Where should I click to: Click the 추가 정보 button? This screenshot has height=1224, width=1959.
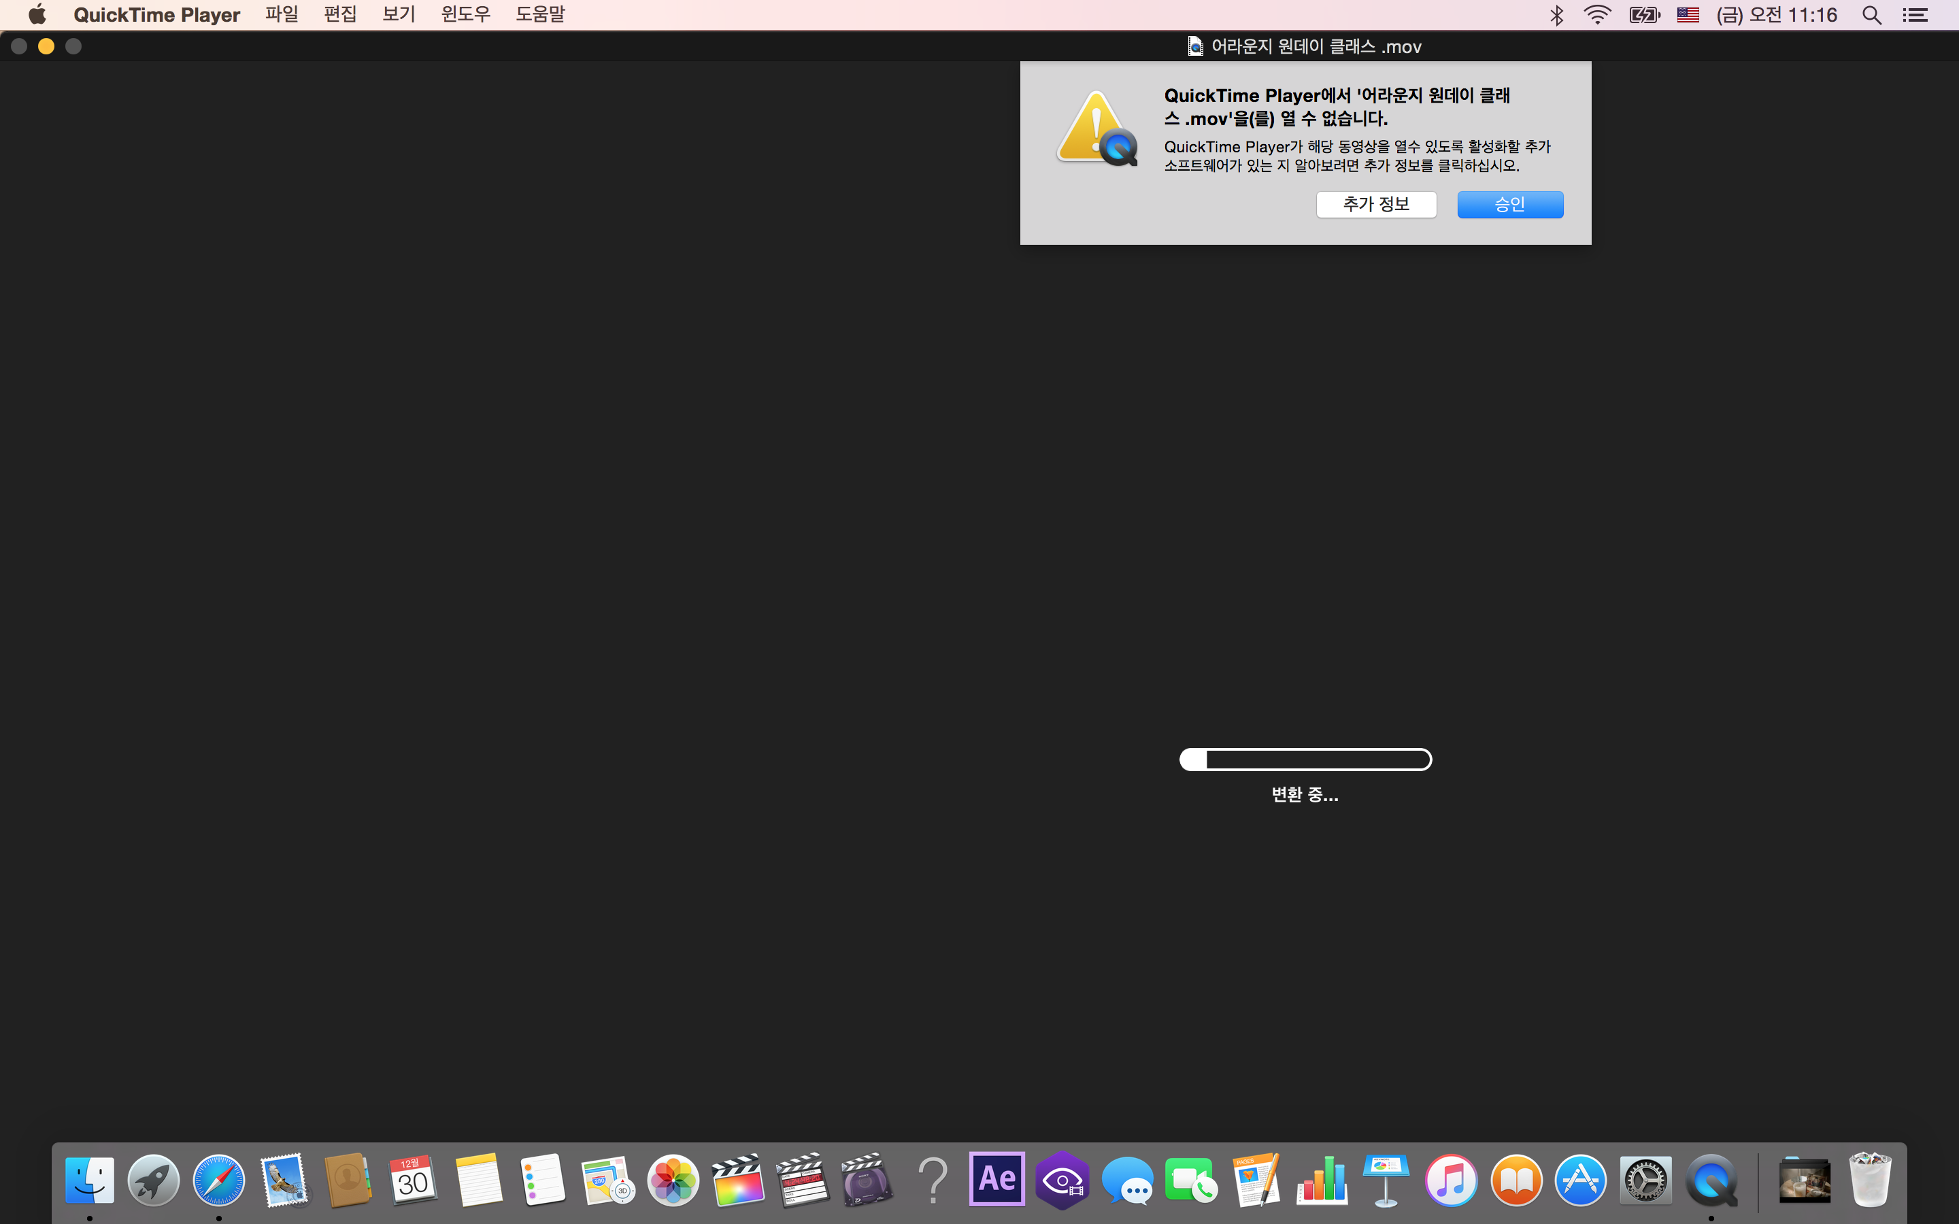(1376, 204)
